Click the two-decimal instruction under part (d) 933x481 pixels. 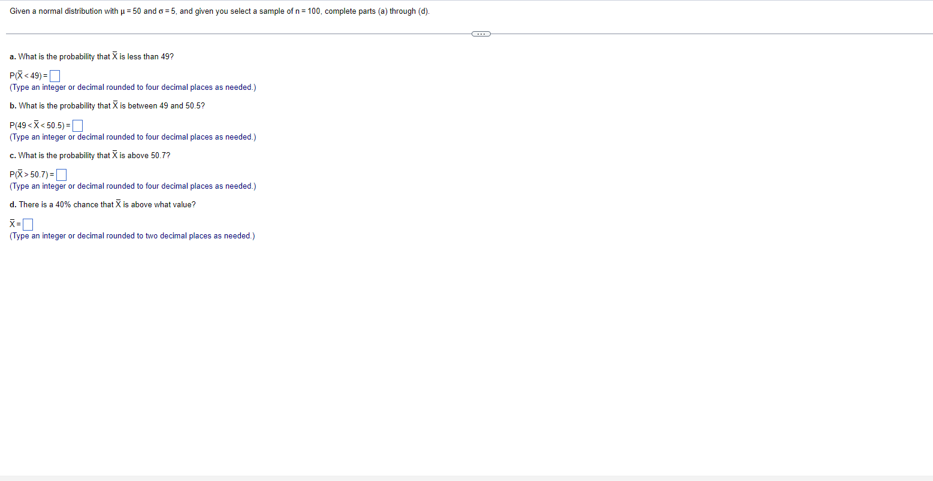[131, 235]
